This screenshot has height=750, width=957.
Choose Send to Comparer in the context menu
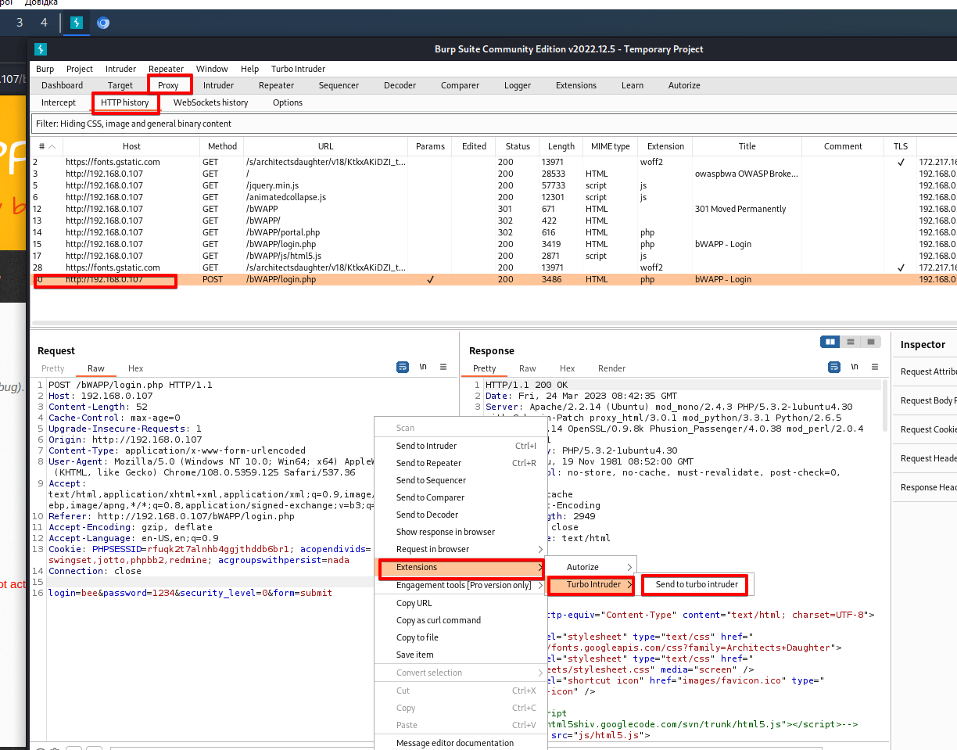point(461,497)
